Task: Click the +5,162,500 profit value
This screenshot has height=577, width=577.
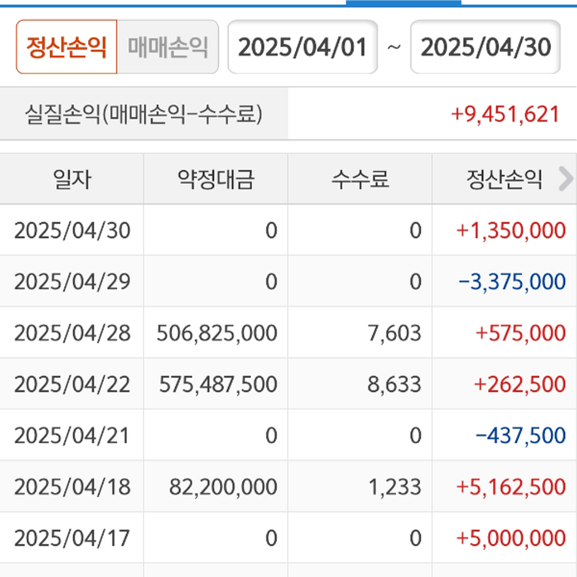Action: tap(511, 487)
